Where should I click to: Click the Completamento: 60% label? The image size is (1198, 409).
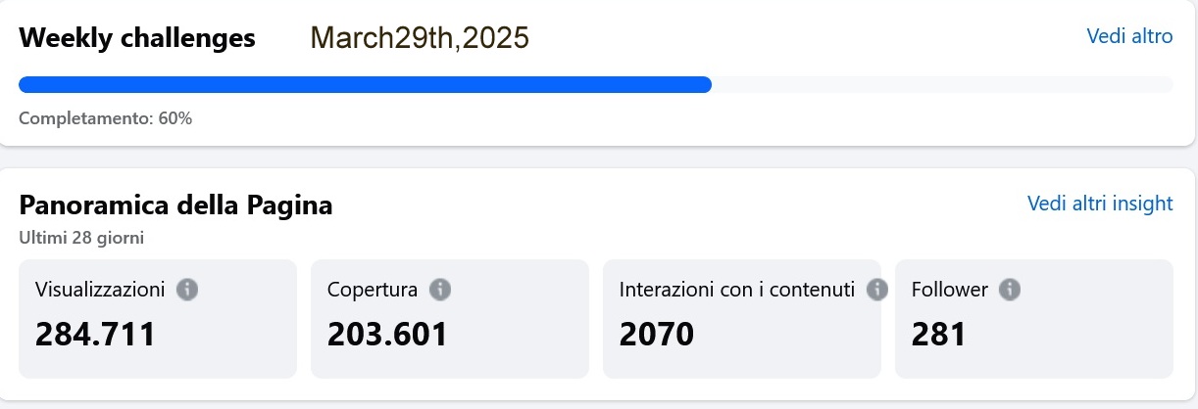[x=105, y=118]
